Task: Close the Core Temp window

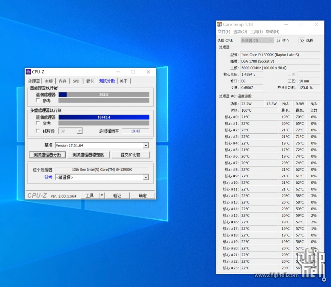Action: (317, 24)
